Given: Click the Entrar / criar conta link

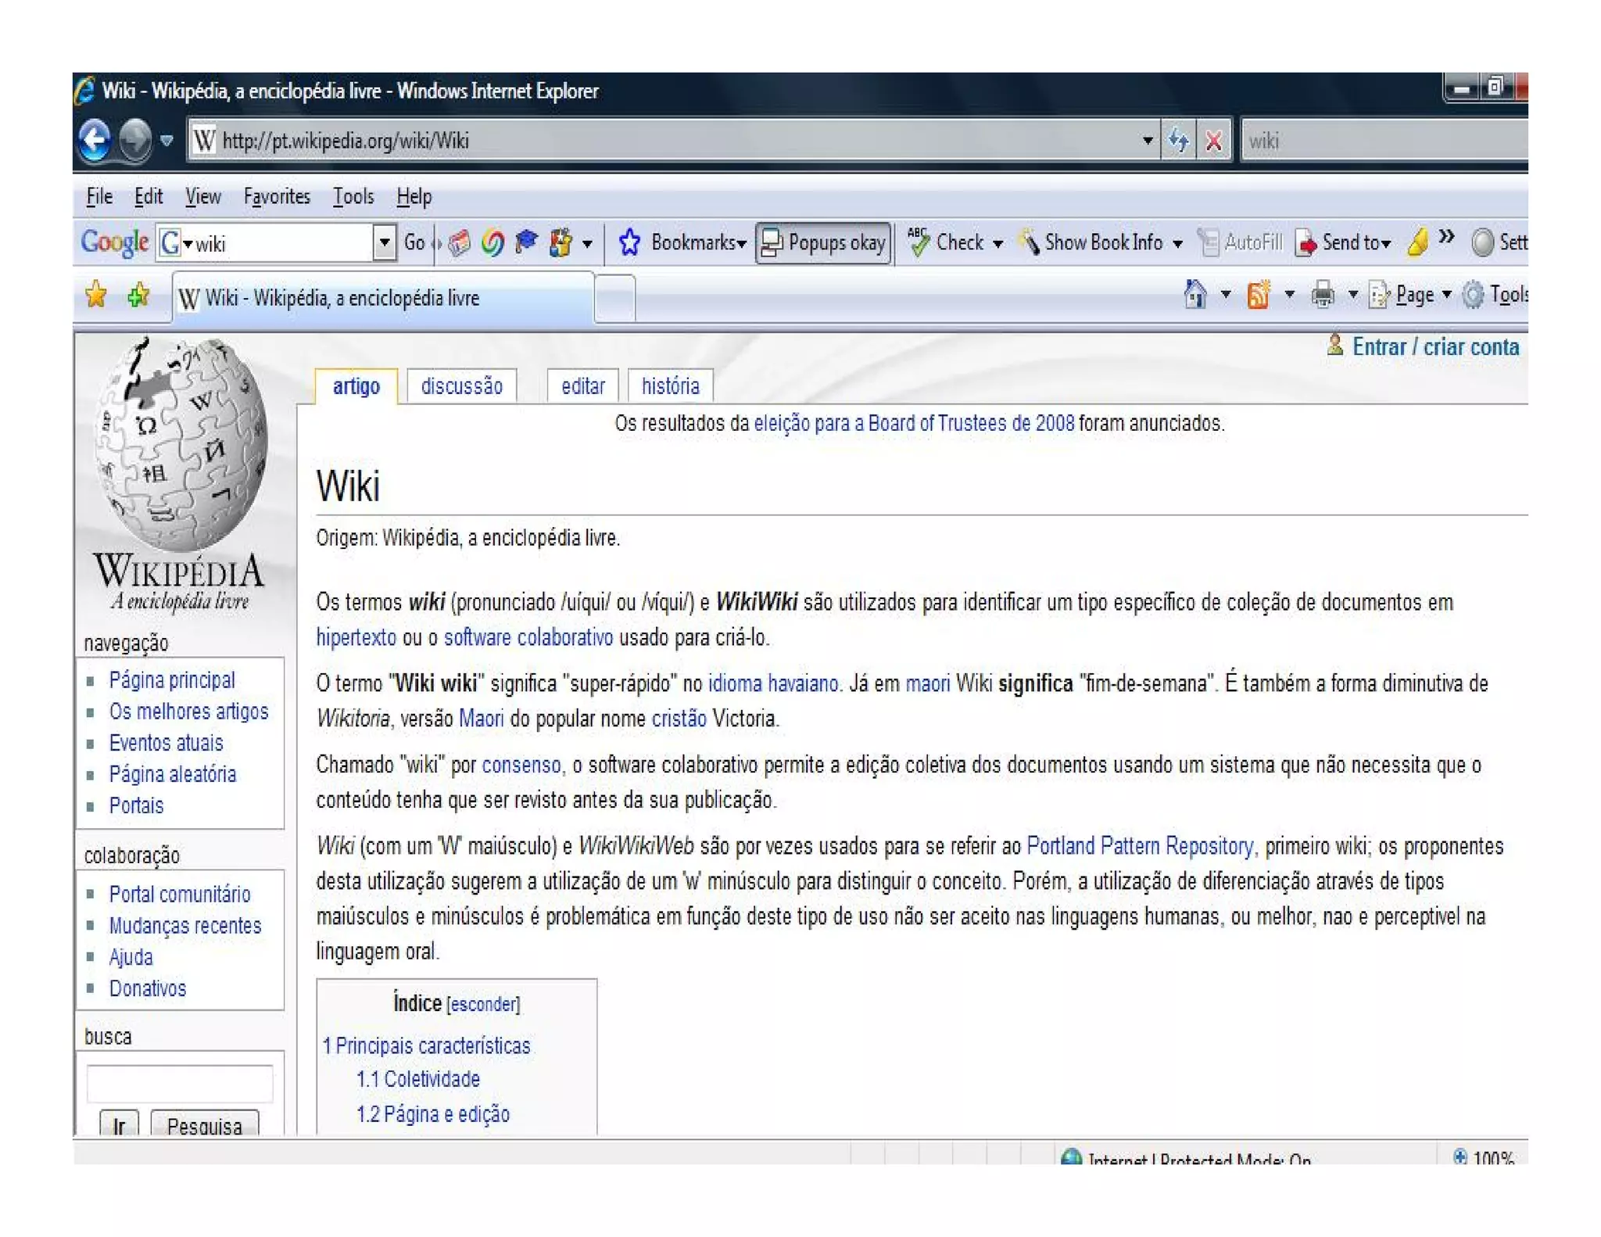Looking at the screenshot, I should coord(1434,347).
